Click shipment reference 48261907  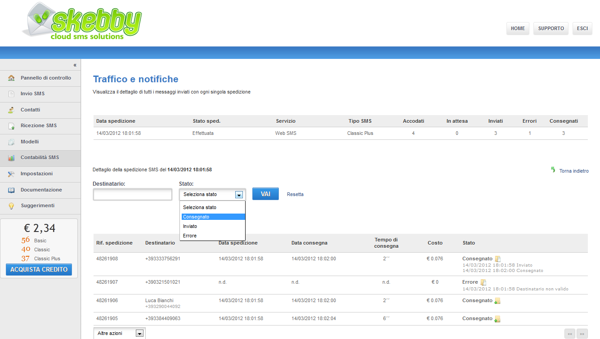107,282
